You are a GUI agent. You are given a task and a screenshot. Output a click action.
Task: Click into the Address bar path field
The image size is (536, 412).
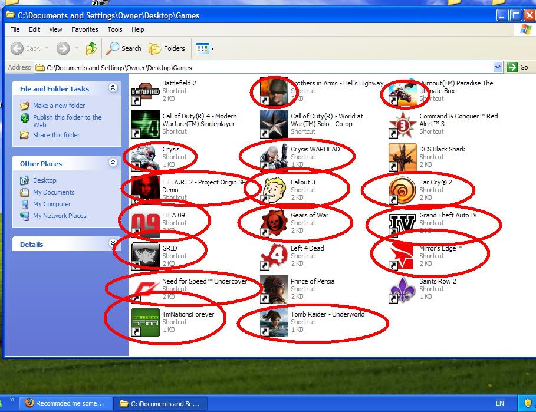pyautogui.click(x=264, y=67)
